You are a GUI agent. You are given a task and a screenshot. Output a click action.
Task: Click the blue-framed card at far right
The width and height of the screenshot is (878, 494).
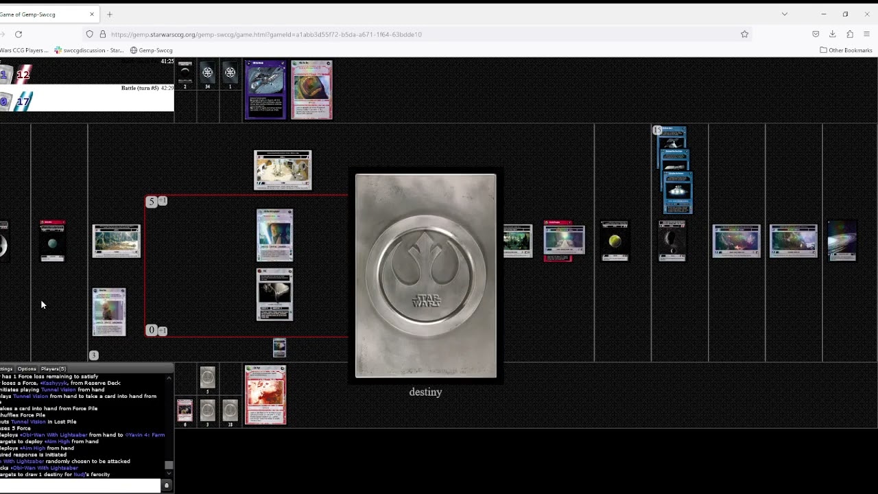(842, 241)
